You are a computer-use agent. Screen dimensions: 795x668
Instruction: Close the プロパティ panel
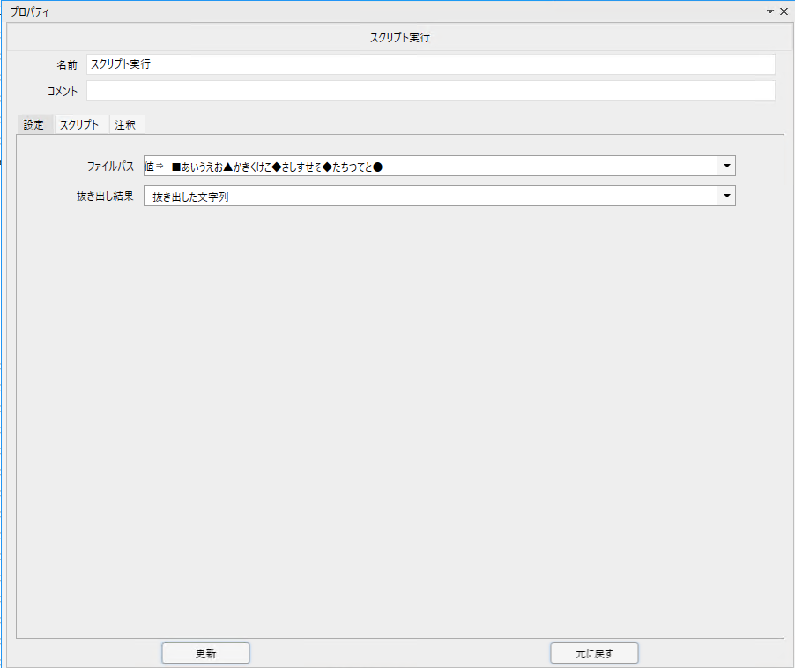point(784,11)
